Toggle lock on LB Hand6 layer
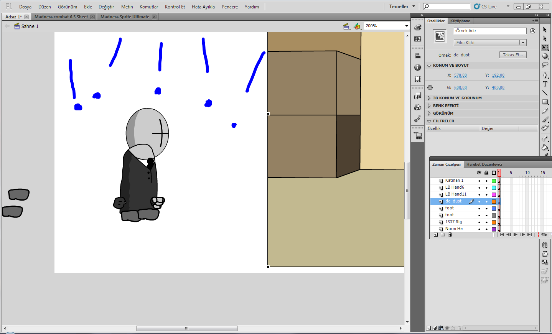 click(486, 188)
